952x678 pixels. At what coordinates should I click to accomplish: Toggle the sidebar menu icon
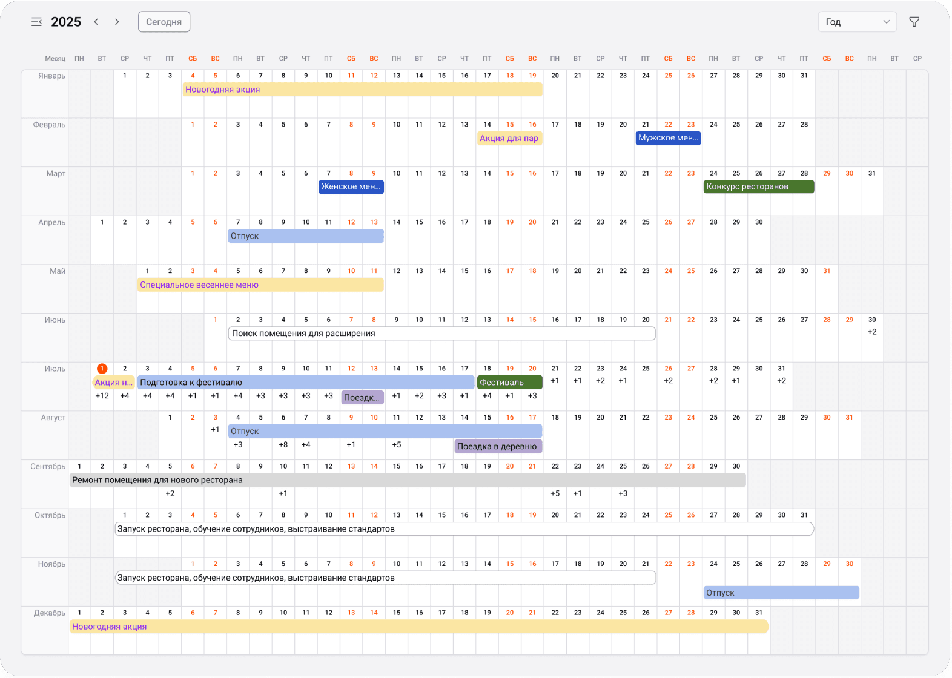tap(36, 22)
